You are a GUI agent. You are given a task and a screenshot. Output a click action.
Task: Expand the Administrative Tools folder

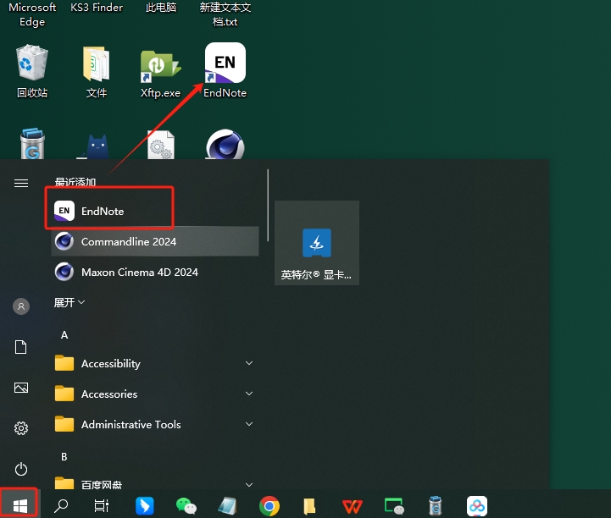pyautogui.click(x=155, y=424)
